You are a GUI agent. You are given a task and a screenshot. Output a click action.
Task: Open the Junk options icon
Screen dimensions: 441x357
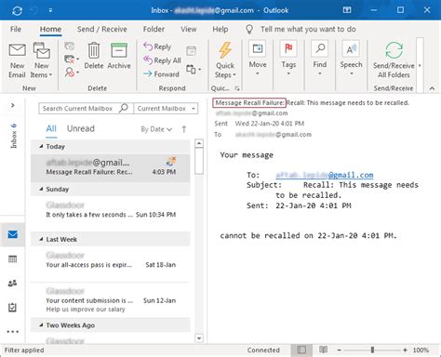click(72, 73)
